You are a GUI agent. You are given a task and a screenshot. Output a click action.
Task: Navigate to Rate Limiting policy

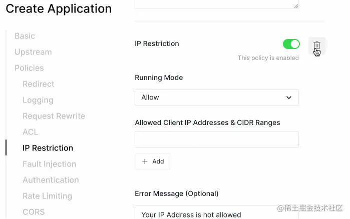click(47, 196)
